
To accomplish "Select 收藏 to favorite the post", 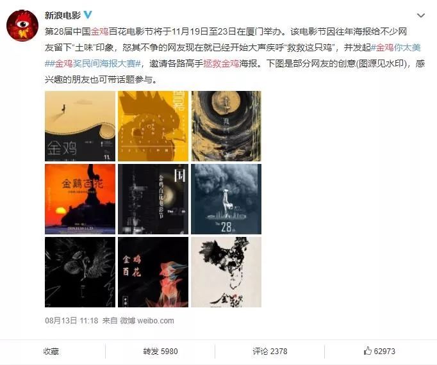I will pos(51,352).
